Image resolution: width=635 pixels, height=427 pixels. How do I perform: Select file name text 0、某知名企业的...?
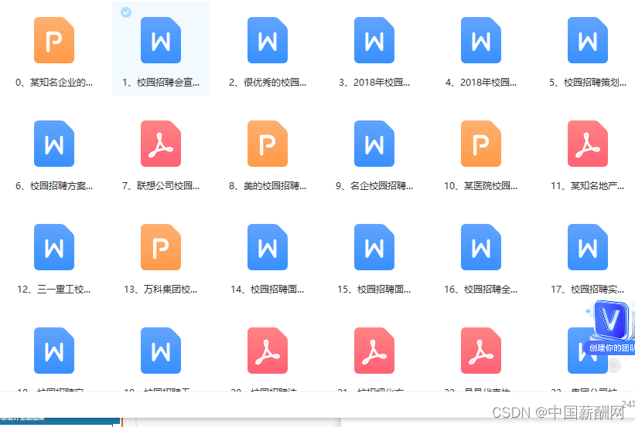tap(54, 83)
